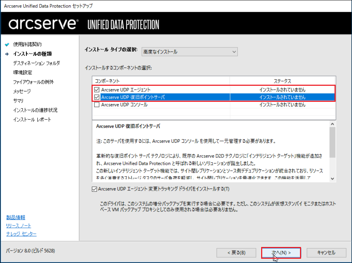Select the Arcserve UDP コンソール row name
Viewport: 352px width, 263px height.
124,105
